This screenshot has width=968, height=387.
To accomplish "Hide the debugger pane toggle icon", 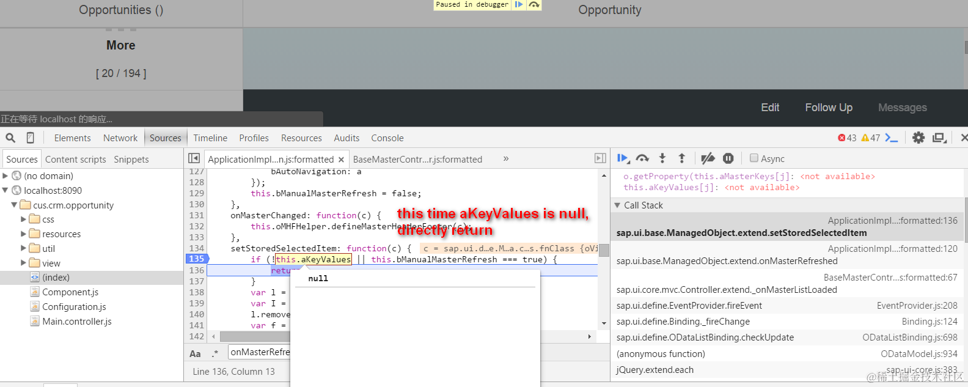I will [x=600, y=158].
